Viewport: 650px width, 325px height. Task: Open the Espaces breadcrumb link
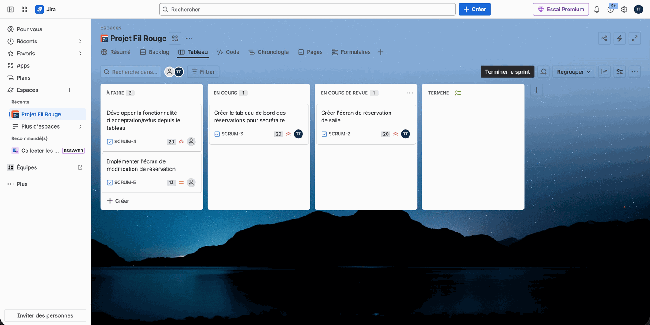pyautogui.click(x=111, y=28)
